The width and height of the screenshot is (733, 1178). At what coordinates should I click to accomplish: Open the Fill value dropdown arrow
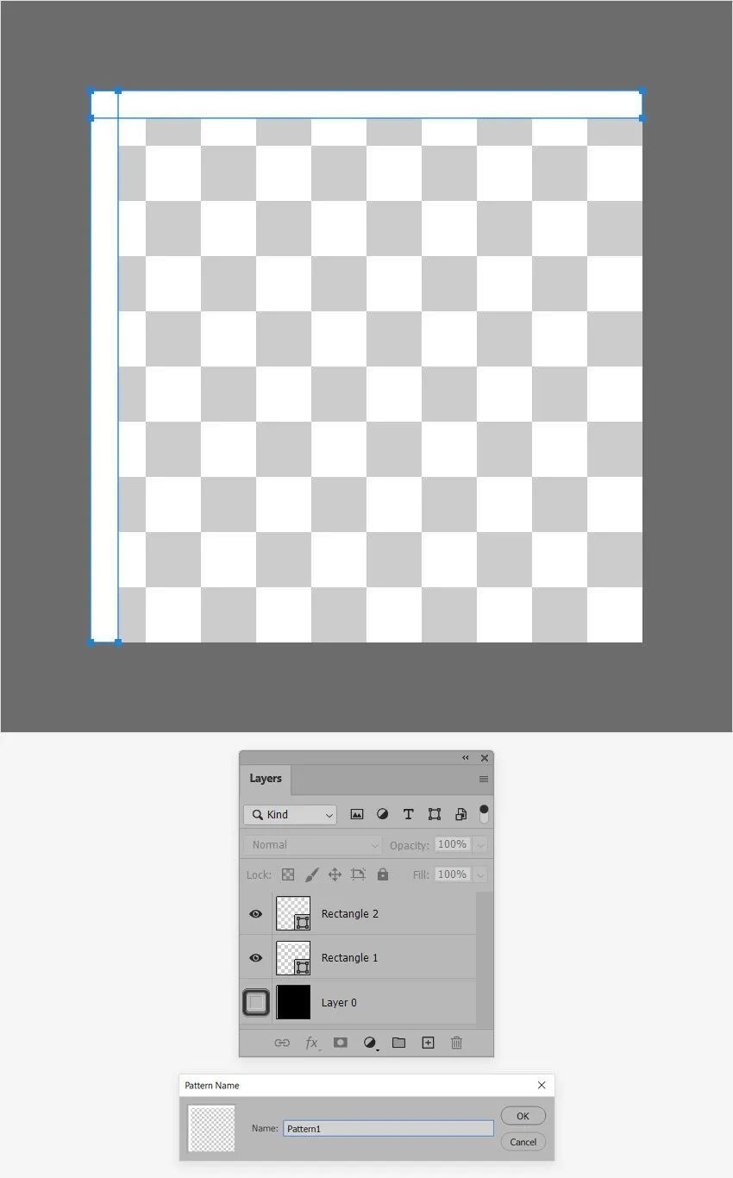[x=480, y=874]
